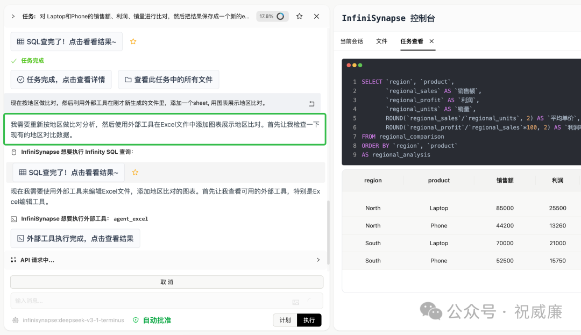Switch execution mode to 计划
This screenshot has width=581, height=335.
point(285,319)
